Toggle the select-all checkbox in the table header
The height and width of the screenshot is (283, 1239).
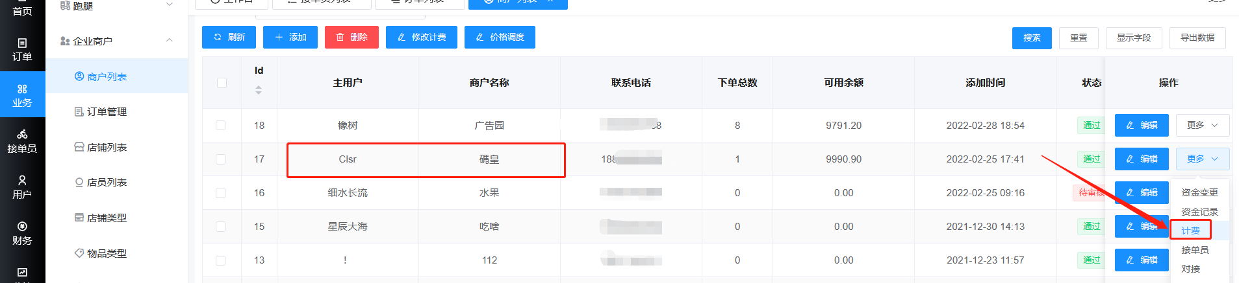click(x=222, y=83)
